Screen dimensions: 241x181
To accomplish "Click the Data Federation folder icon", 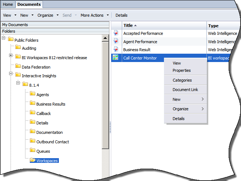I will (x=18, y=66).
